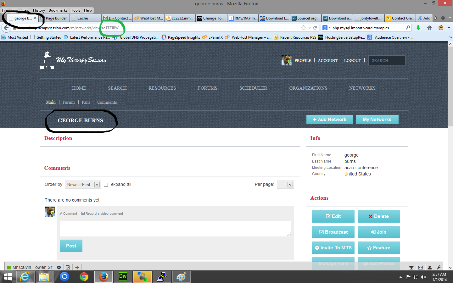Open the Bookmarks menu

(58, 10)
